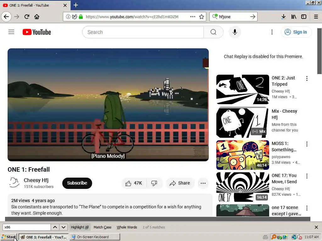Reload the current YouTube page
The height and width of the screenshot is (241, 322).
point(27,17)
